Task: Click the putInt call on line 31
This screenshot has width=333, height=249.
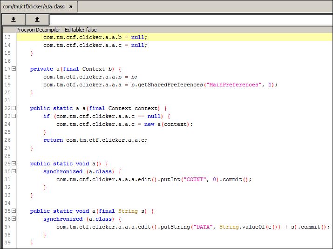Action: [x=170, y=179]
